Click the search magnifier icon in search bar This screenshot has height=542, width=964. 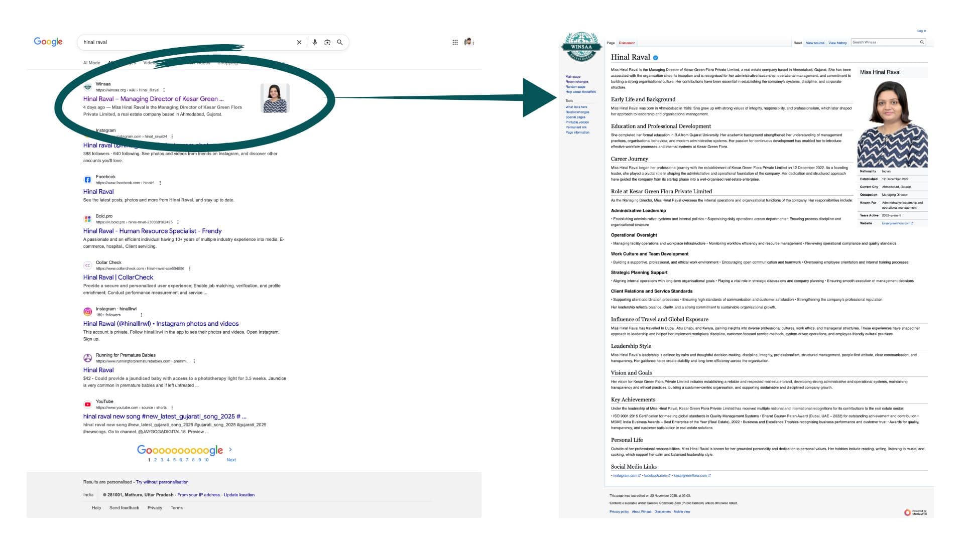pyautogui.click(x=340, y=43)
